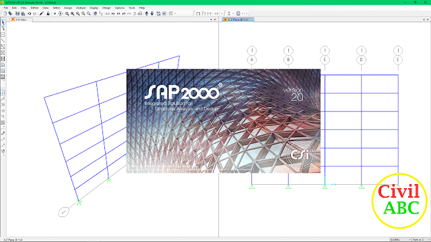This screenshot has width=431, height=242.
Task: Expand the 3-D View window options arrow
Action: [211, 19]
